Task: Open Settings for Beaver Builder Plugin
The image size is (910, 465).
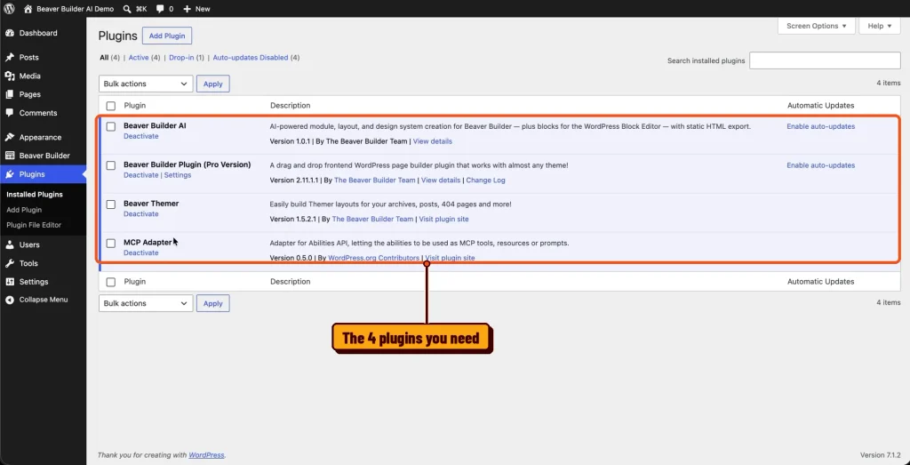Action: pos(178,175)
